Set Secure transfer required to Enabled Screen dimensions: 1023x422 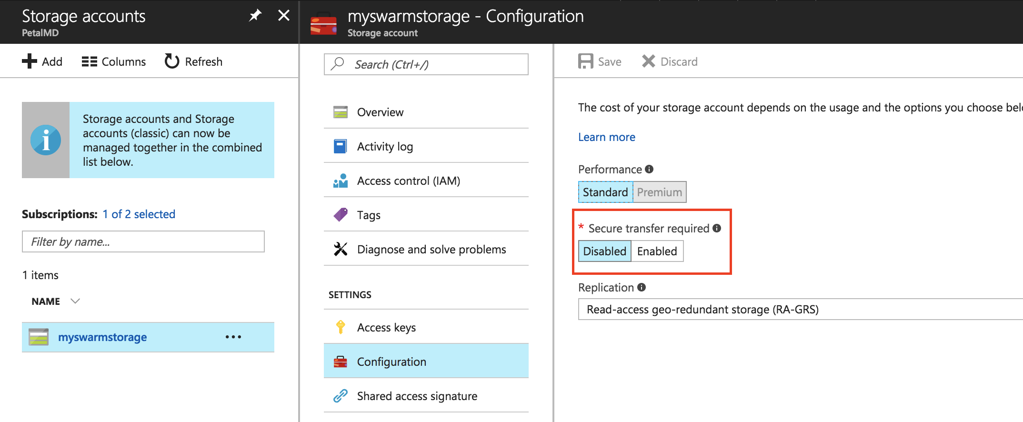pyautogui.click(x=657, y=251)
